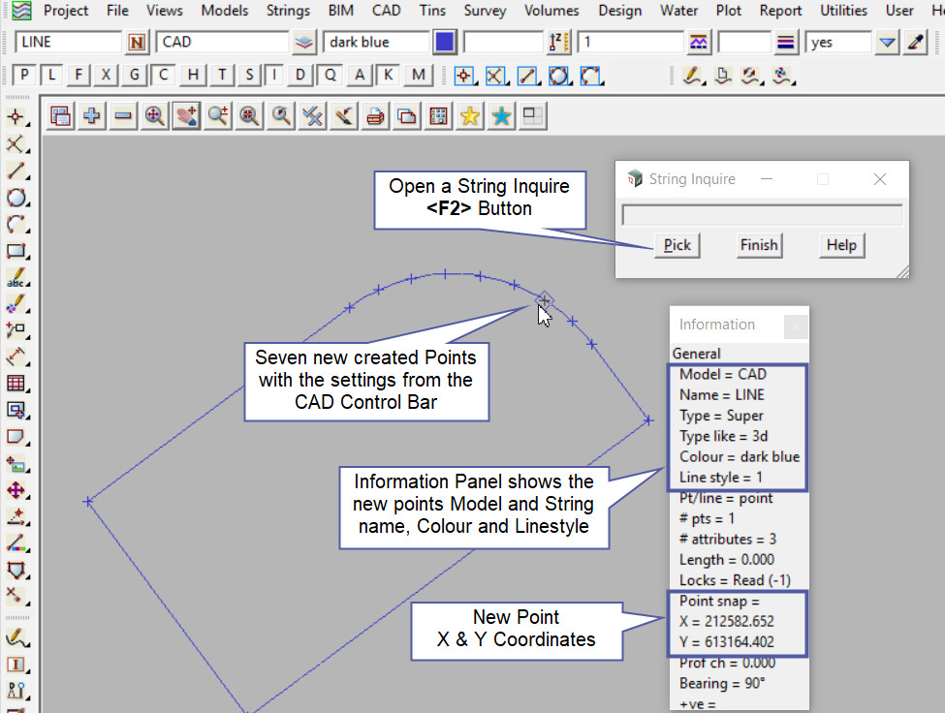Open the Strings menu
Screen dimensions: 945x713
[287, 11]
